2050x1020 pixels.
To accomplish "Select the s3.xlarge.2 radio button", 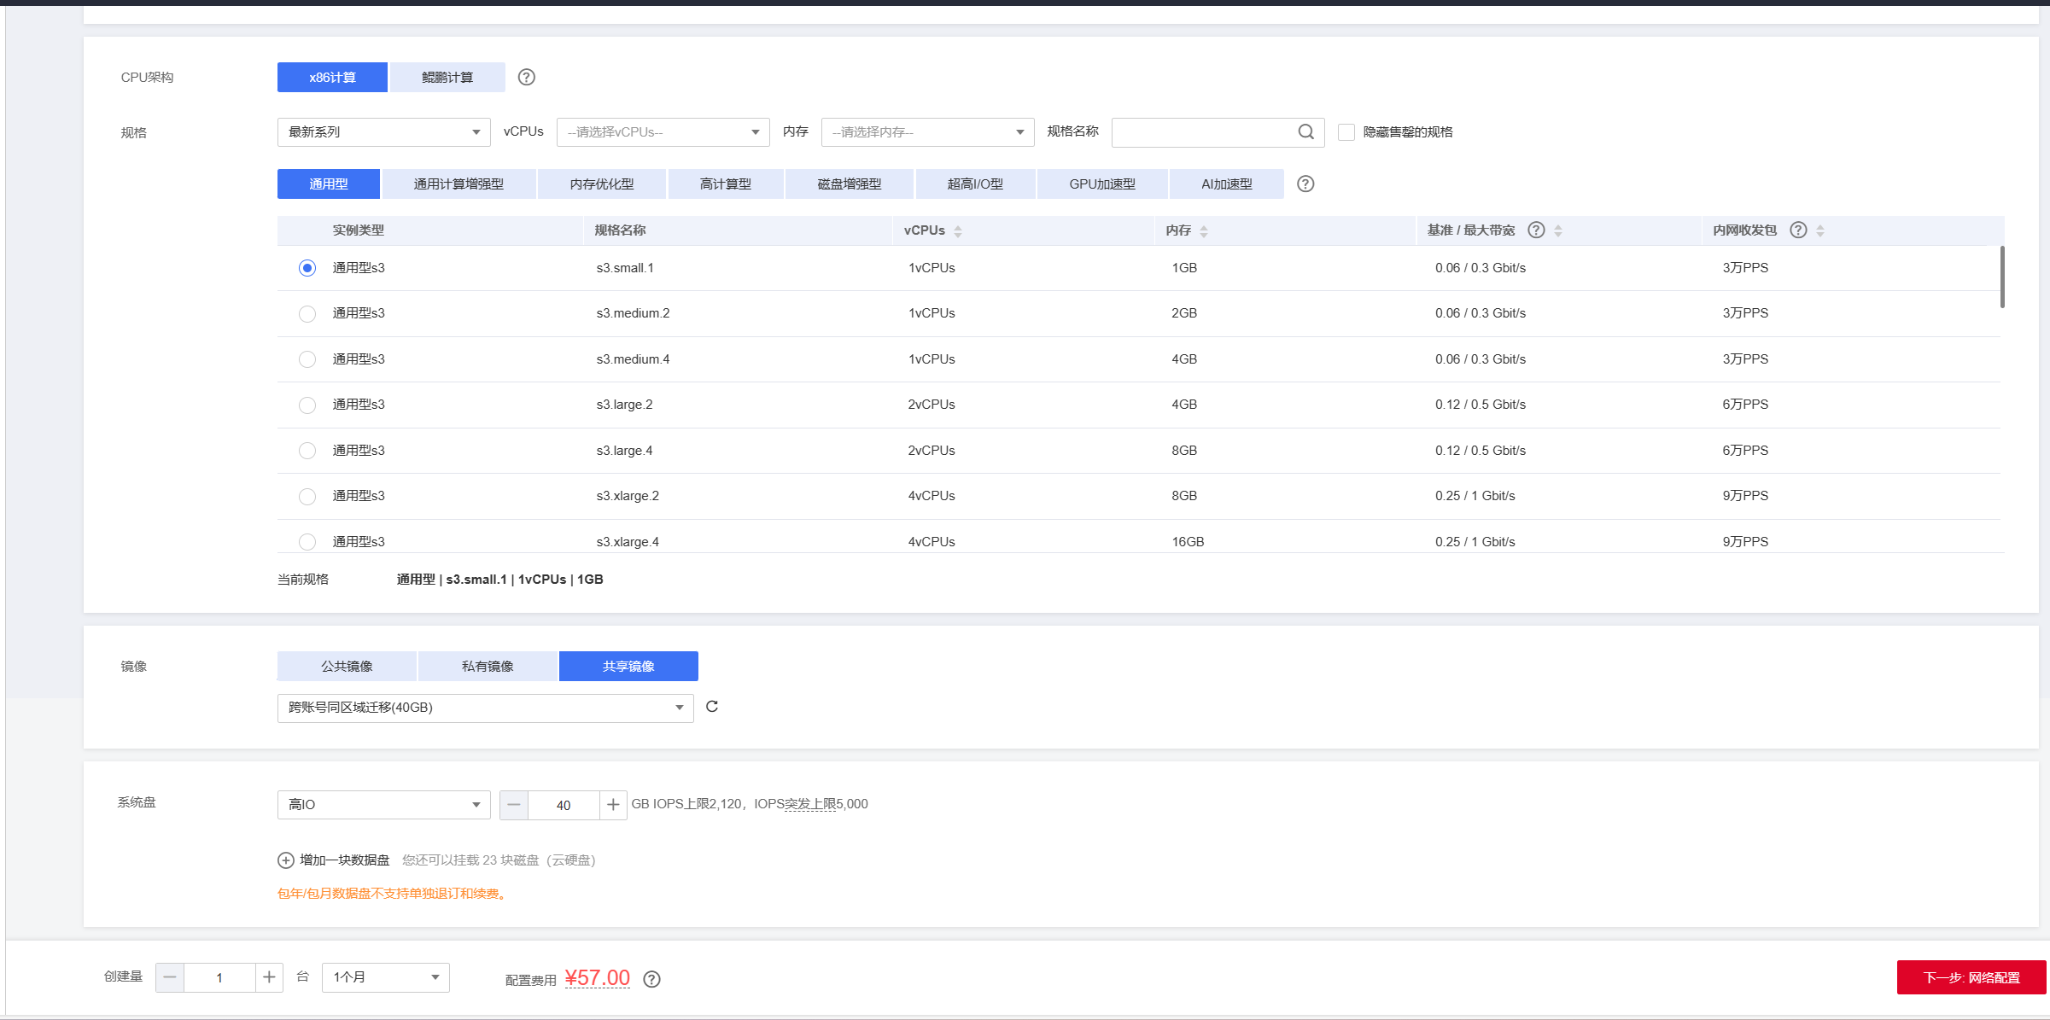I will click(x=307, y=496).
